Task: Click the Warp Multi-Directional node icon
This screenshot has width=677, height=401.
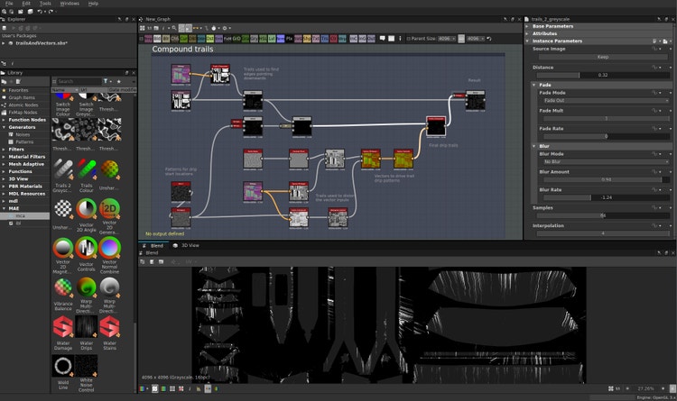Action: tap(87, 287)
